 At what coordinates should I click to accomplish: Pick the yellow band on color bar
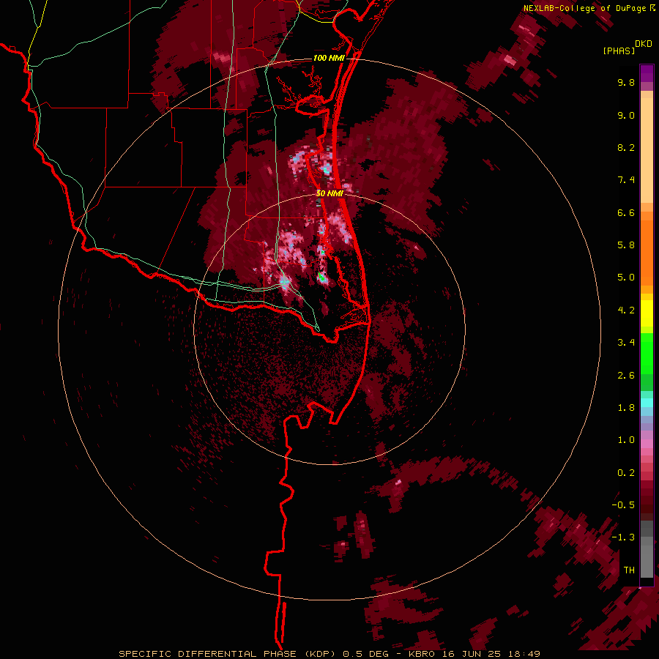[647, 313]
